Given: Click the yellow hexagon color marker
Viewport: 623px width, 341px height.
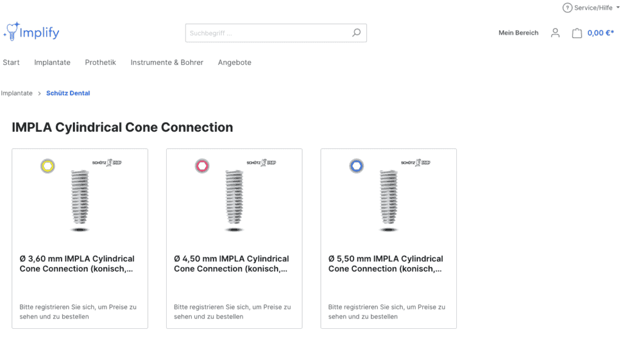Looking at the screenshot, I should point(47,166).
